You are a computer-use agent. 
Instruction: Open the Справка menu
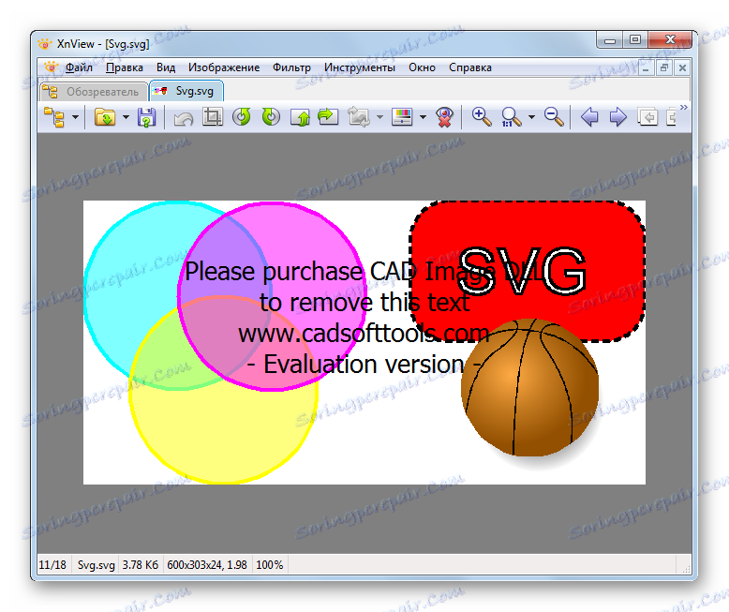[x=470, y=67]
